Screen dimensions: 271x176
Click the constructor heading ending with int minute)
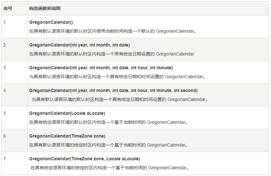pos(101,68)
